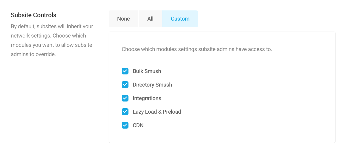Viewport: 346px width, 150px height.
Task: Click the "Bulk Smush" label text
Action: click(x=147, y=71)
